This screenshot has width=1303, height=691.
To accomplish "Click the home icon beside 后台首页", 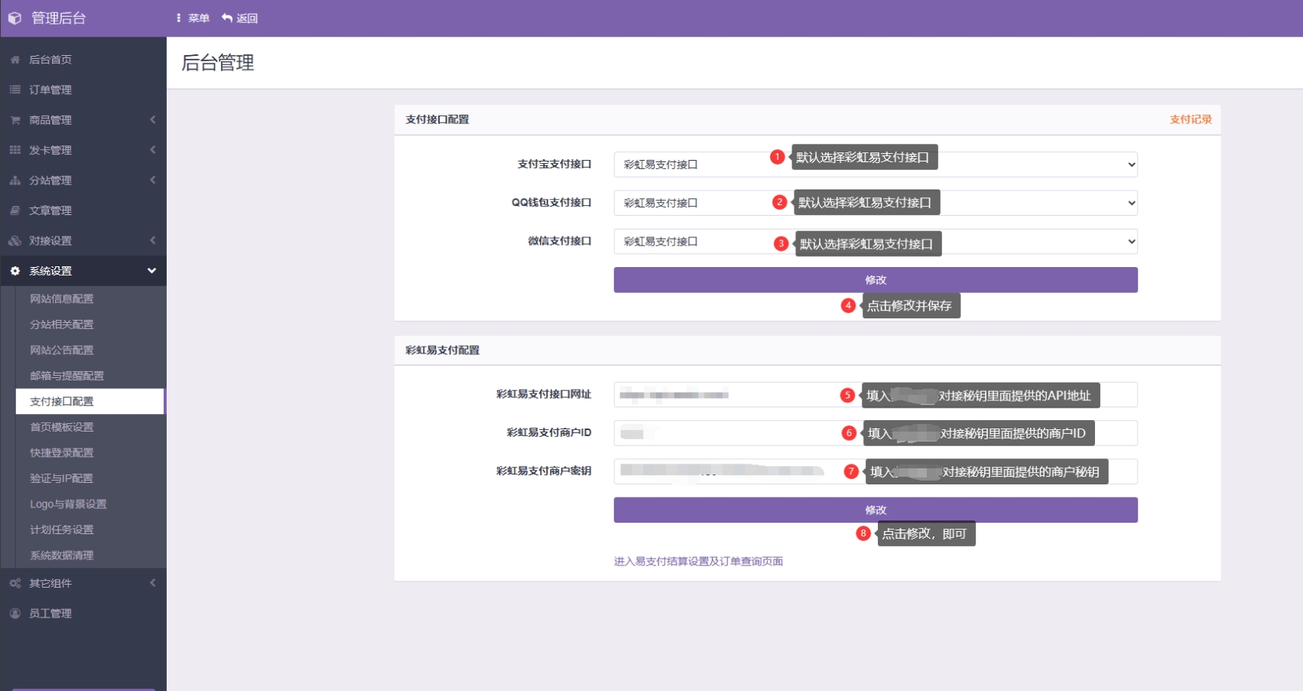I will point(15,60).
